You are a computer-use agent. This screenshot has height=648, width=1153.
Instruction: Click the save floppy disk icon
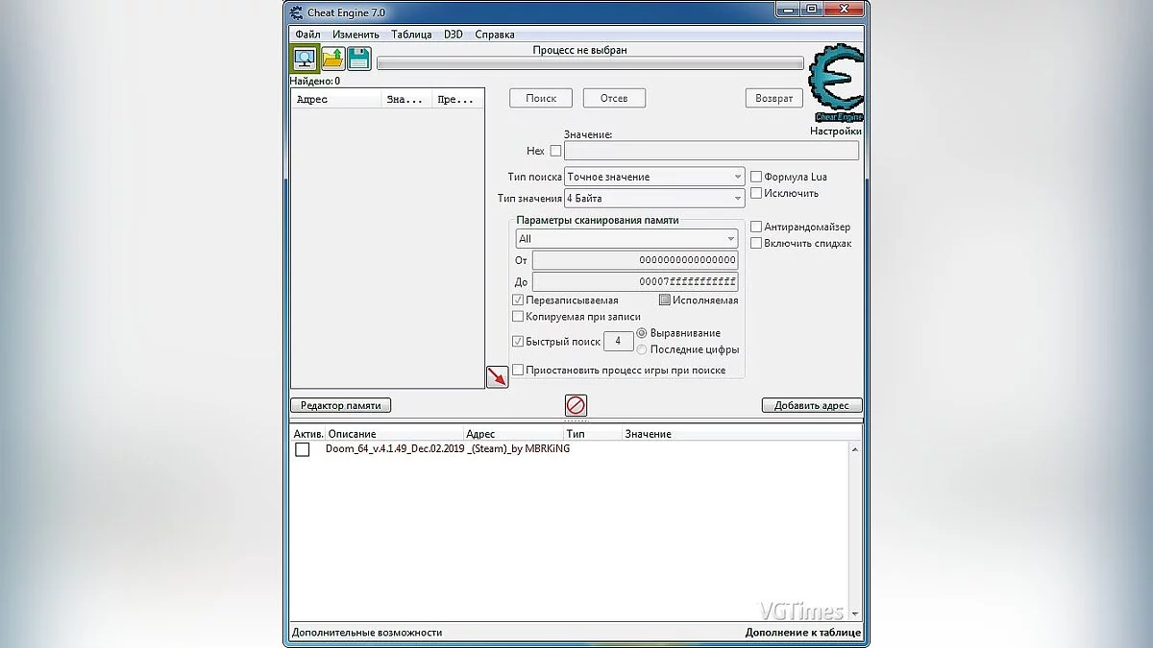[359, 59]
